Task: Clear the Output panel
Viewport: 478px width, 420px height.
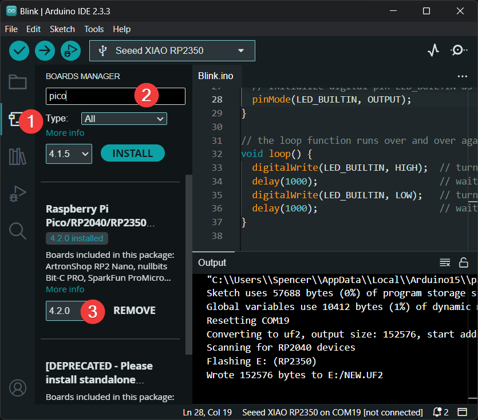Action: tap(445, 262)
